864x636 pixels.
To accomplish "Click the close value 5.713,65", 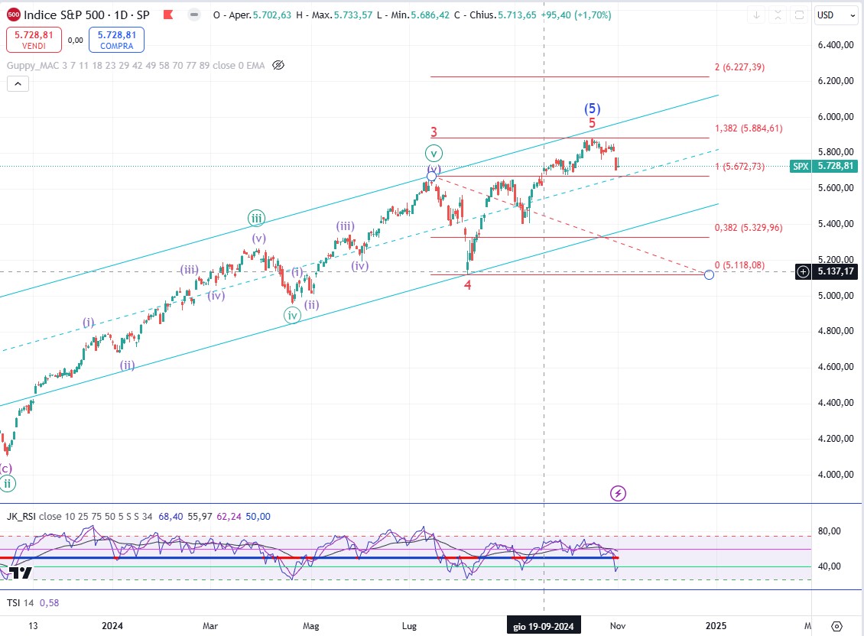I will (517, 15).
